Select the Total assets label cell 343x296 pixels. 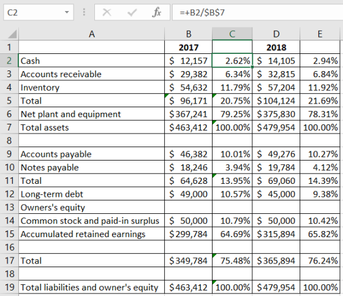tap(91, 127)
